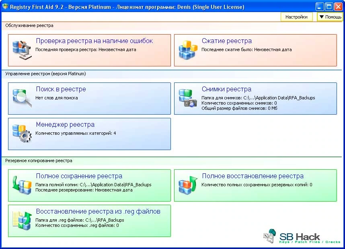Screen dimensions: 345x249
Task: Click the window title bar text
Action: coord(127,7)
